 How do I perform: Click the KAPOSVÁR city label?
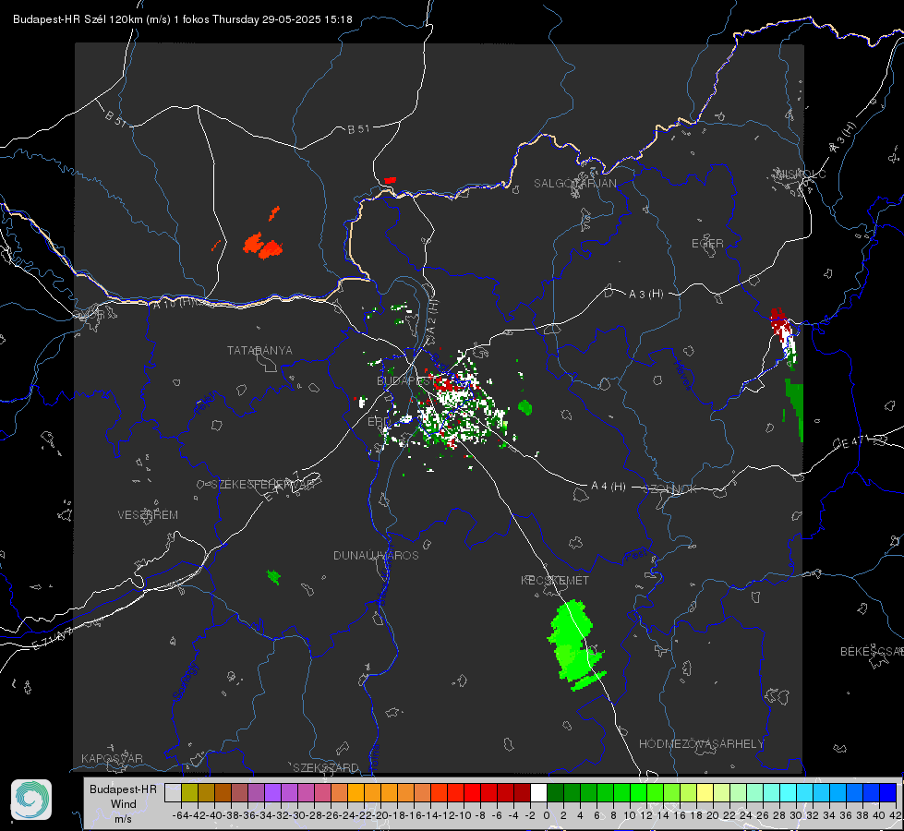(112, 758)
